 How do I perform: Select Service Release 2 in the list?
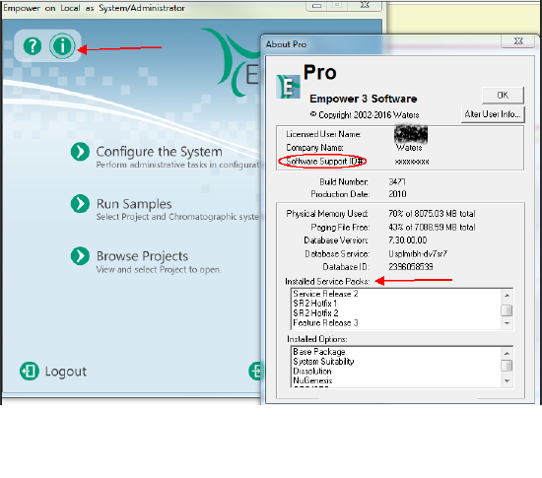click(x=325, y=294)
